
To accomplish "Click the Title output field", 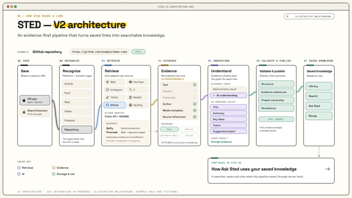I will coord(228,107).
